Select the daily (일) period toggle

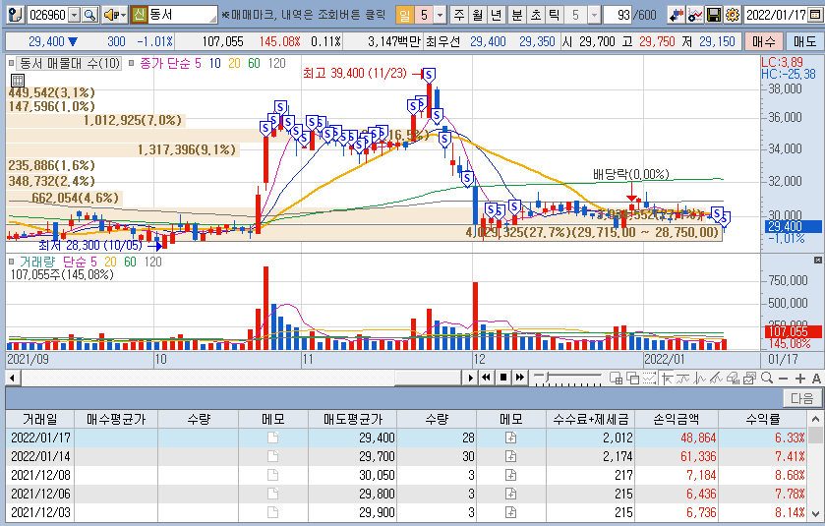[404, 15]
